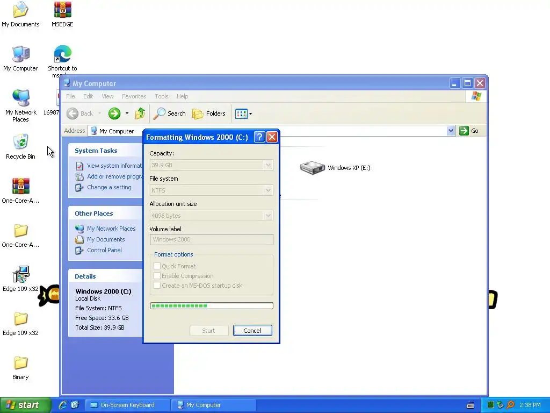Click the help question mark in Format dialog
This screenshot has width=550, height=413.
259,137
